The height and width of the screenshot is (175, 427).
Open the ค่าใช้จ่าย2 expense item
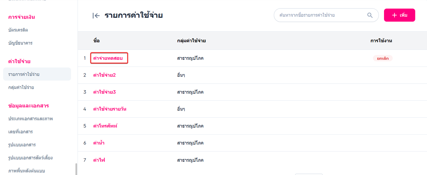[x=104, y=75]
